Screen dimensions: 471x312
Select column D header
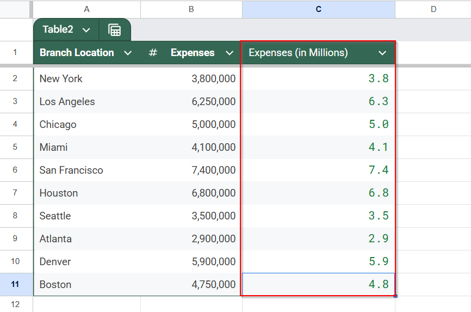point(433,9)
